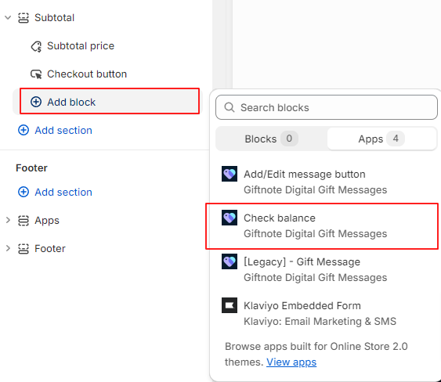
Task: Select the Klaviyo Embedded Form block
Action: (x=322, y=313)
